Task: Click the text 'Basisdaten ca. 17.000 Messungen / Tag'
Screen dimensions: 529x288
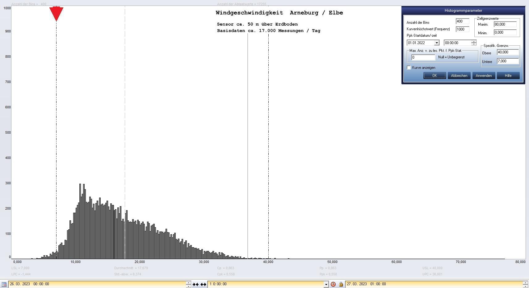Action: coord(269,31)
